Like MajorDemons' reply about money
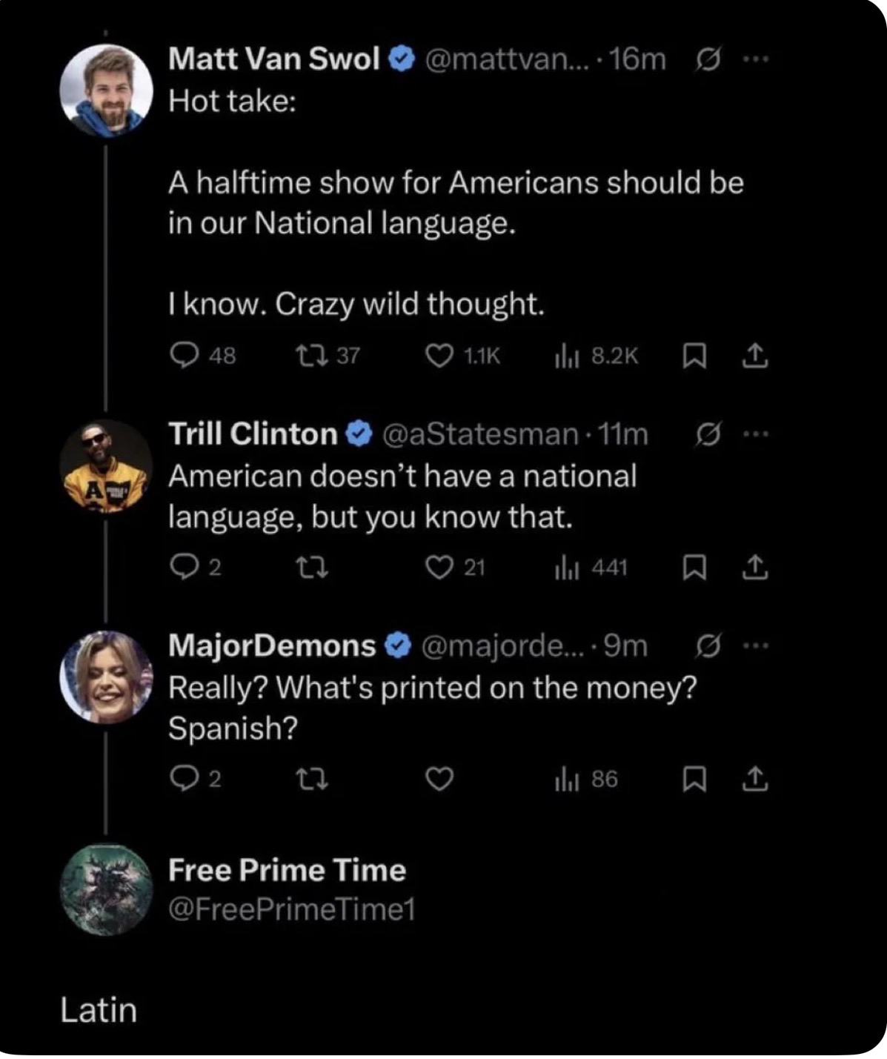The image size is (887, 1059). 439,779
